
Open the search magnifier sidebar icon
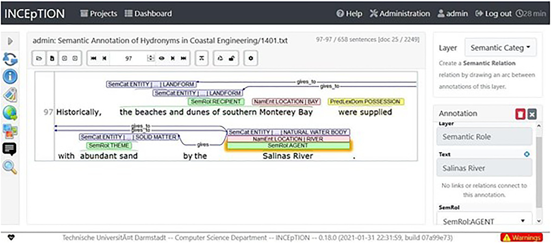(x=10, y=167)
